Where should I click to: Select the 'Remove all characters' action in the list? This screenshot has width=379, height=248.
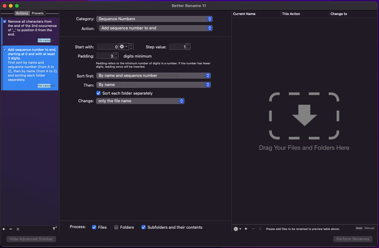click(x=30, y=31)
